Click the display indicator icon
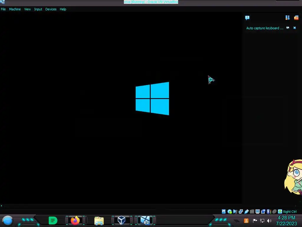 257,212
